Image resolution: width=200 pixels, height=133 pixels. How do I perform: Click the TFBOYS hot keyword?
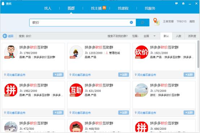[x=182, y=21]
